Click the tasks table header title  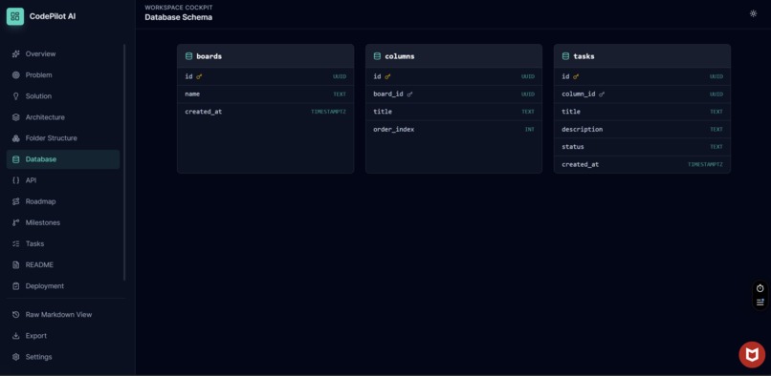(x=584, y=56)
